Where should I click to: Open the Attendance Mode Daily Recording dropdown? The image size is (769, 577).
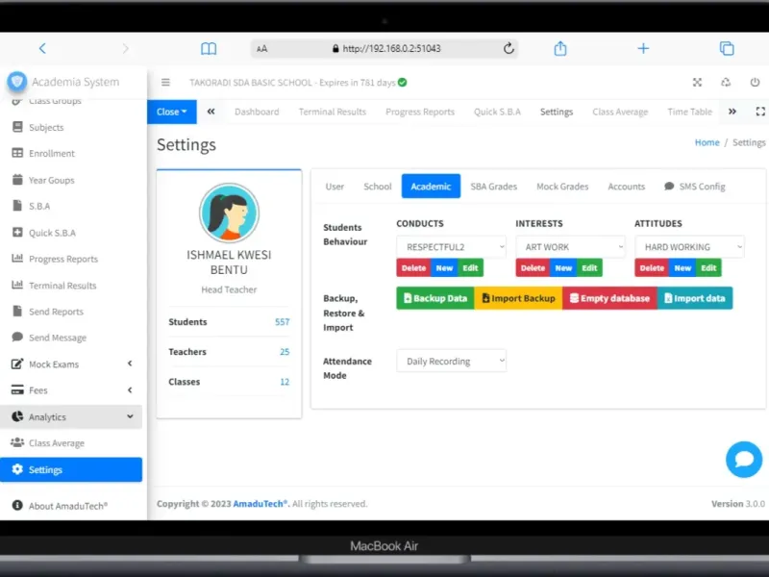pyautogui.click(x=451, y=362)
